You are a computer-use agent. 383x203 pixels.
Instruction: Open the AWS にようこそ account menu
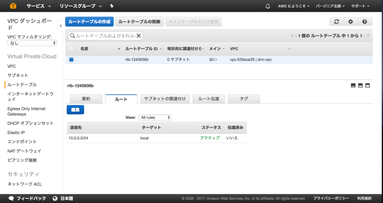[x=294, y=6]
